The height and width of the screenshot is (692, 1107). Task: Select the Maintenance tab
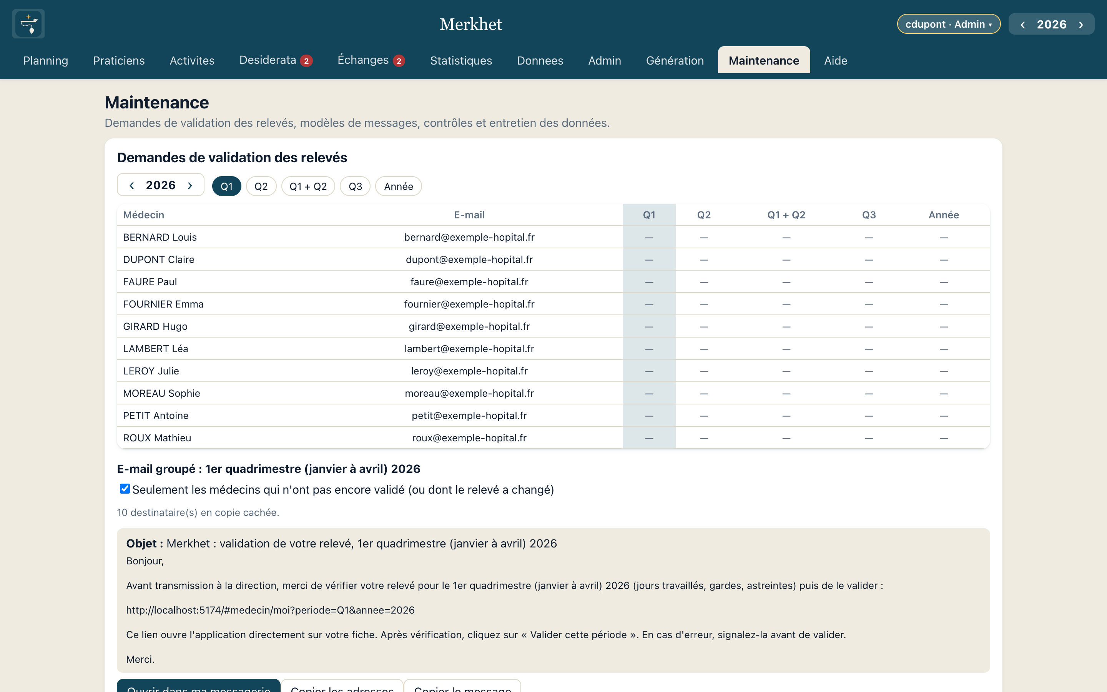coord(764,60)
